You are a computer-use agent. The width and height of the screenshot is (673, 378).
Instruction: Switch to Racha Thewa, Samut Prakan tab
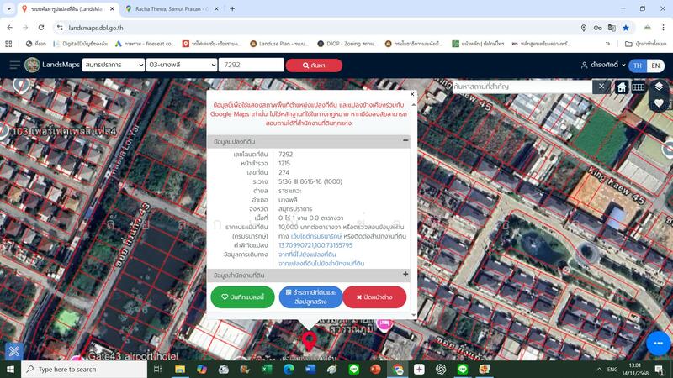click(x=168, y=8)
